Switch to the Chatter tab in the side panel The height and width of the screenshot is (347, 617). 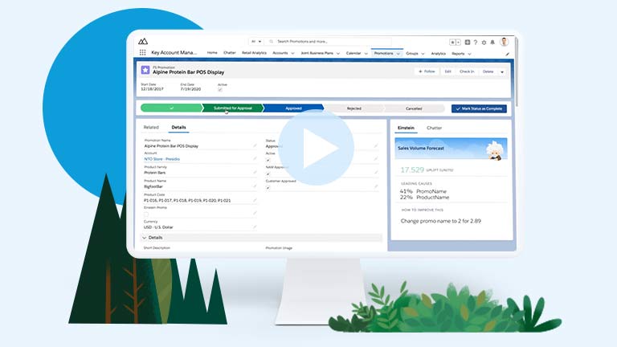pyautogui.click(x=434, y=128)
